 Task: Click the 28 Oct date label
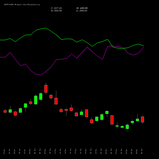pos(10,151)
